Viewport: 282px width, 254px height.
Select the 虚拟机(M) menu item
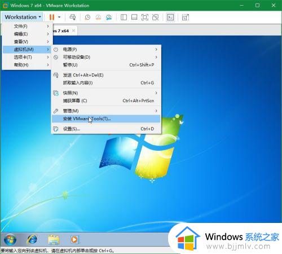point(27,49)
